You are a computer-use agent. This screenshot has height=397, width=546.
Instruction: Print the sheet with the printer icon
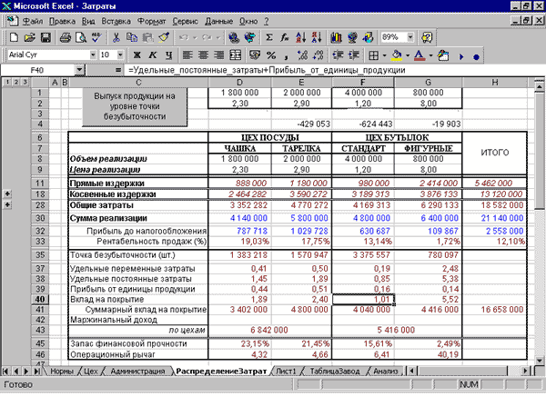point(66,37)
